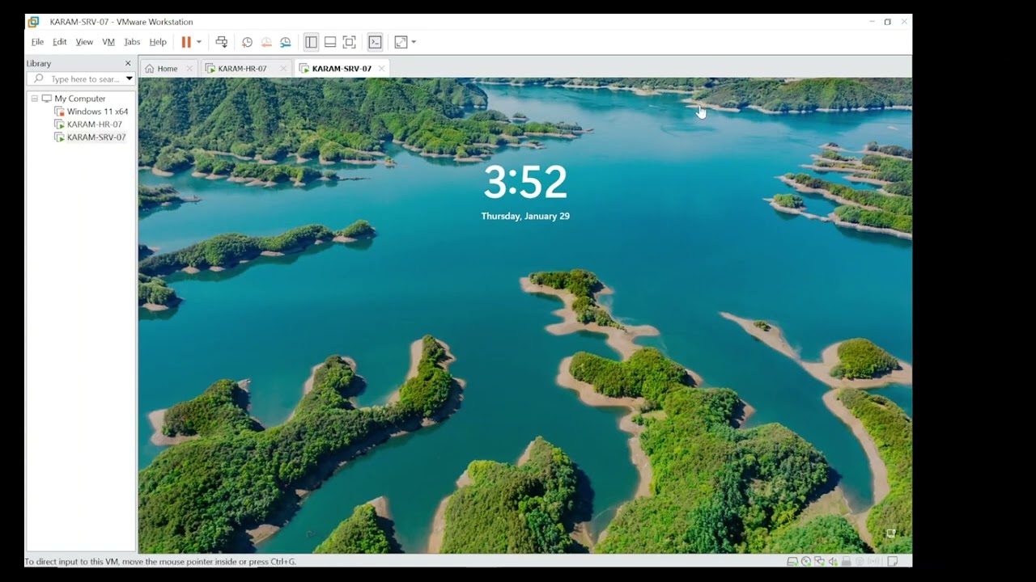Click the Revert to snapshot toolbar icon
The height and width of the screenshot is (582, 1036).
tap(266, 42)
